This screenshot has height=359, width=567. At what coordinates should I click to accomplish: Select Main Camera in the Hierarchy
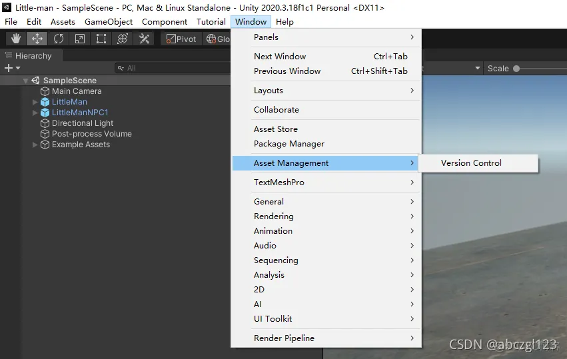click(x=77, y=91)
